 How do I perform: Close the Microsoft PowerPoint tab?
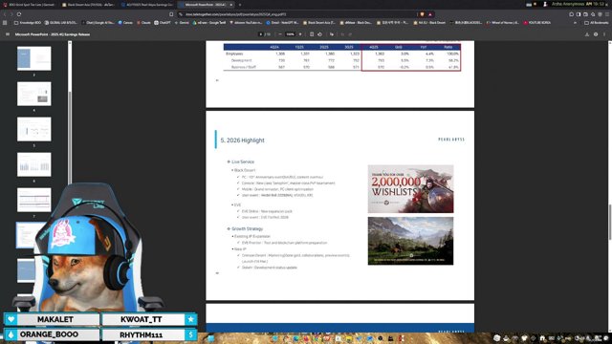point(231,5)
